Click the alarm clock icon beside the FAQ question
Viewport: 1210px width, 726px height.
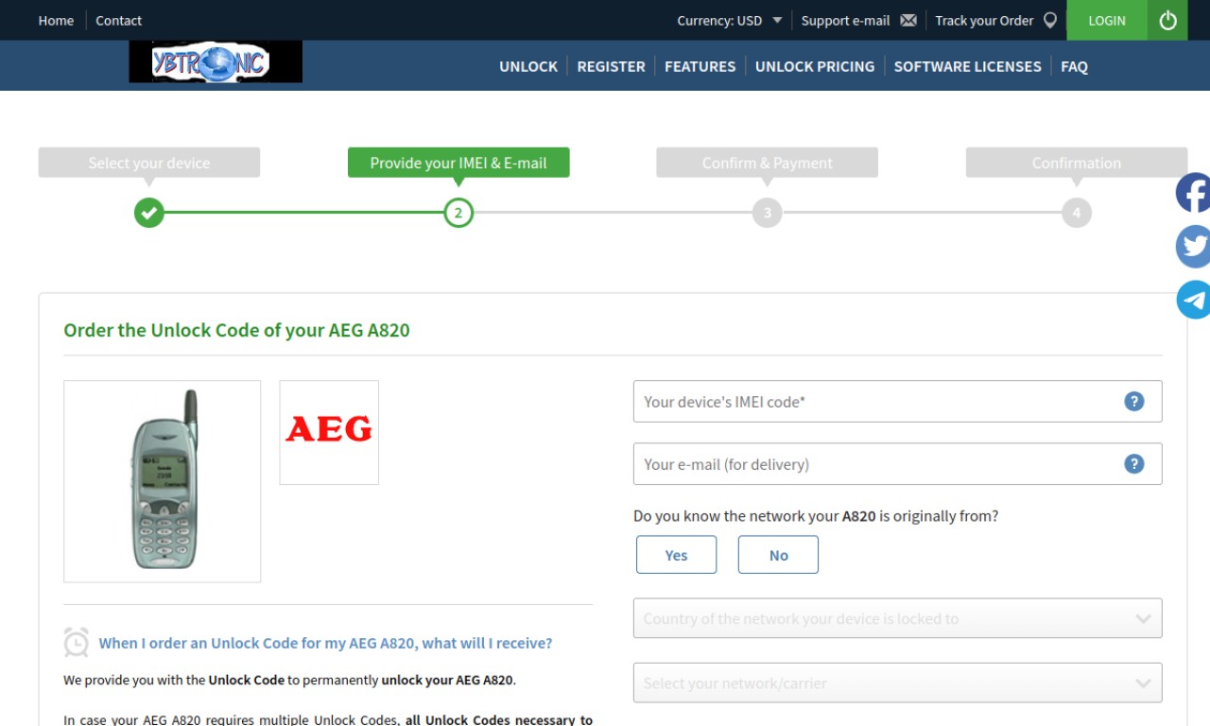point(77,643)
